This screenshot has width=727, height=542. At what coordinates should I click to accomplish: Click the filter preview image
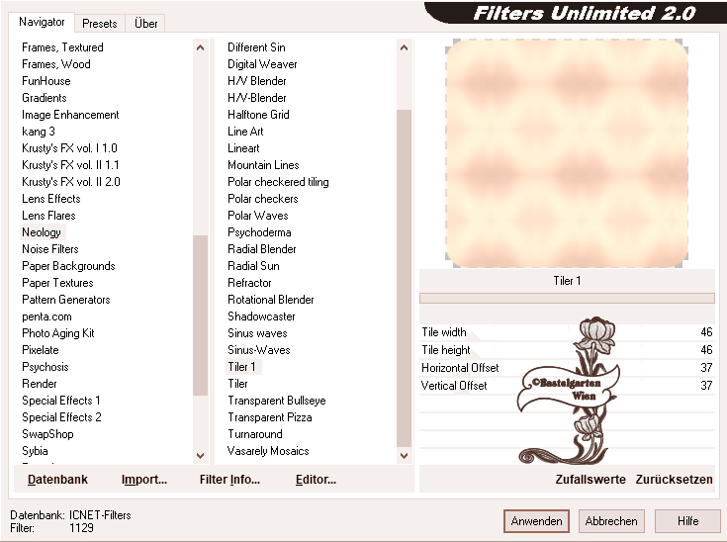[x=567, y=153]
